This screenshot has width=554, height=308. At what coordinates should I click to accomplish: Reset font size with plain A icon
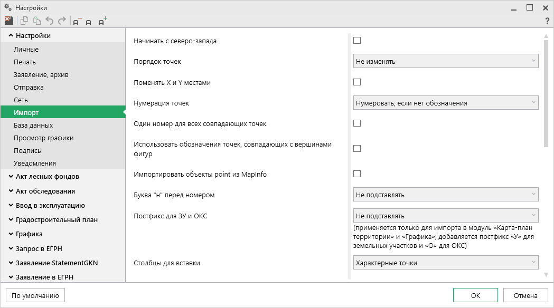coord(89,22)
